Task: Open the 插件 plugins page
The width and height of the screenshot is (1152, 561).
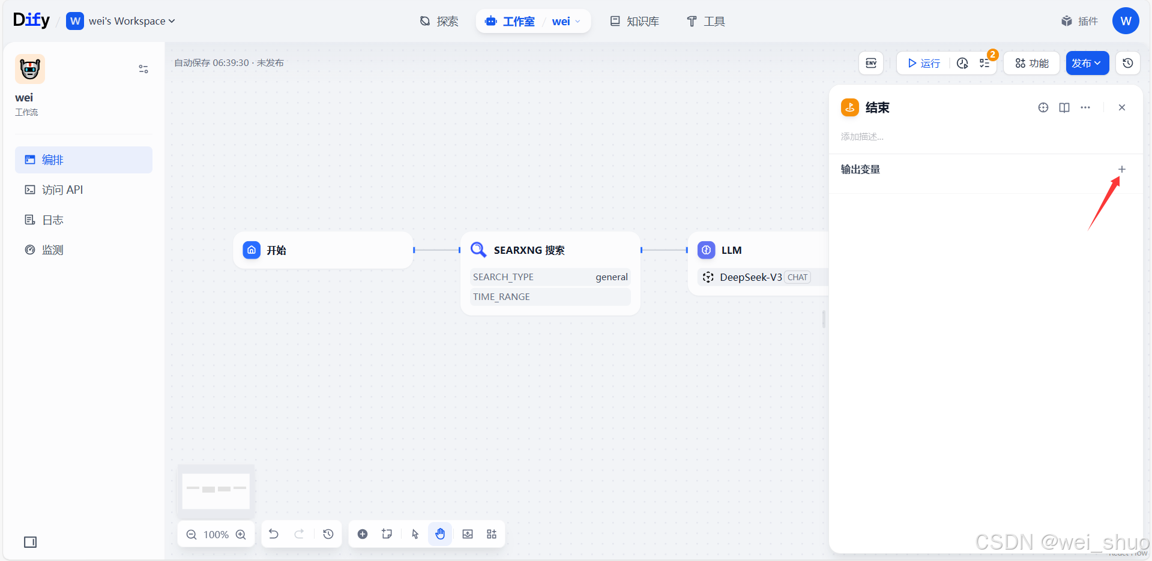Action: [x=1079, y=22]
